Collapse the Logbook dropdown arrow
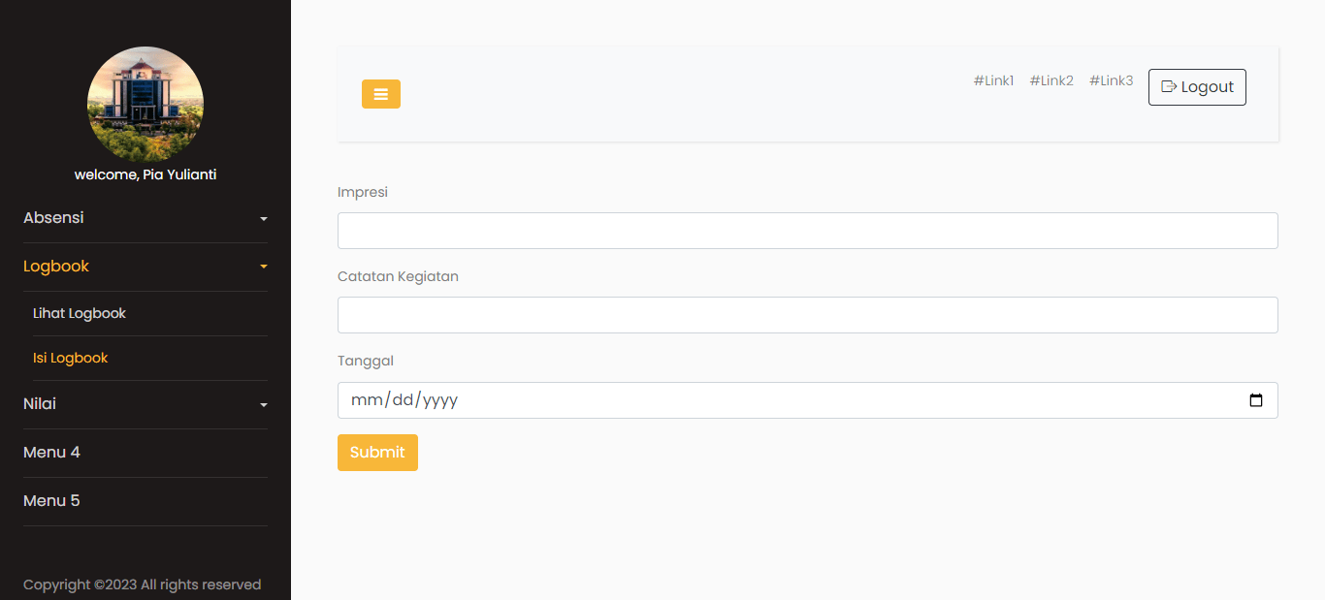Viewport: 1325px width, 600px height. point(264,268)
